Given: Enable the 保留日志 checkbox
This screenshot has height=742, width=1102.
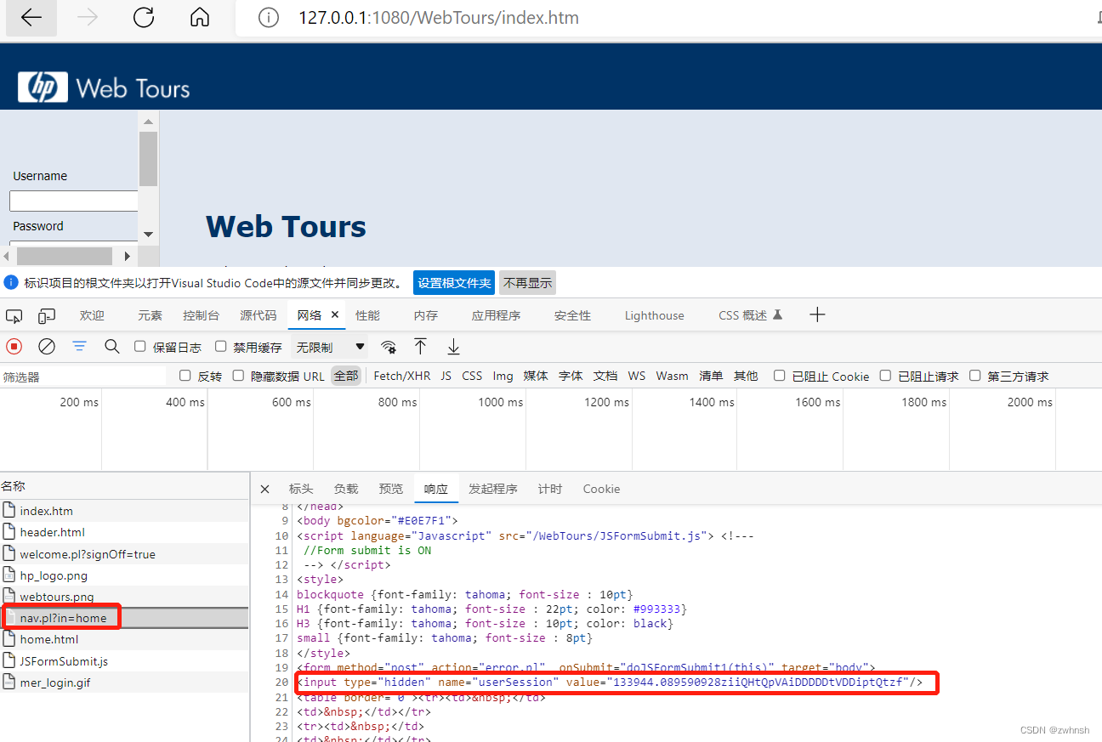Looking at the screenshot, I should tap(140, 346).
